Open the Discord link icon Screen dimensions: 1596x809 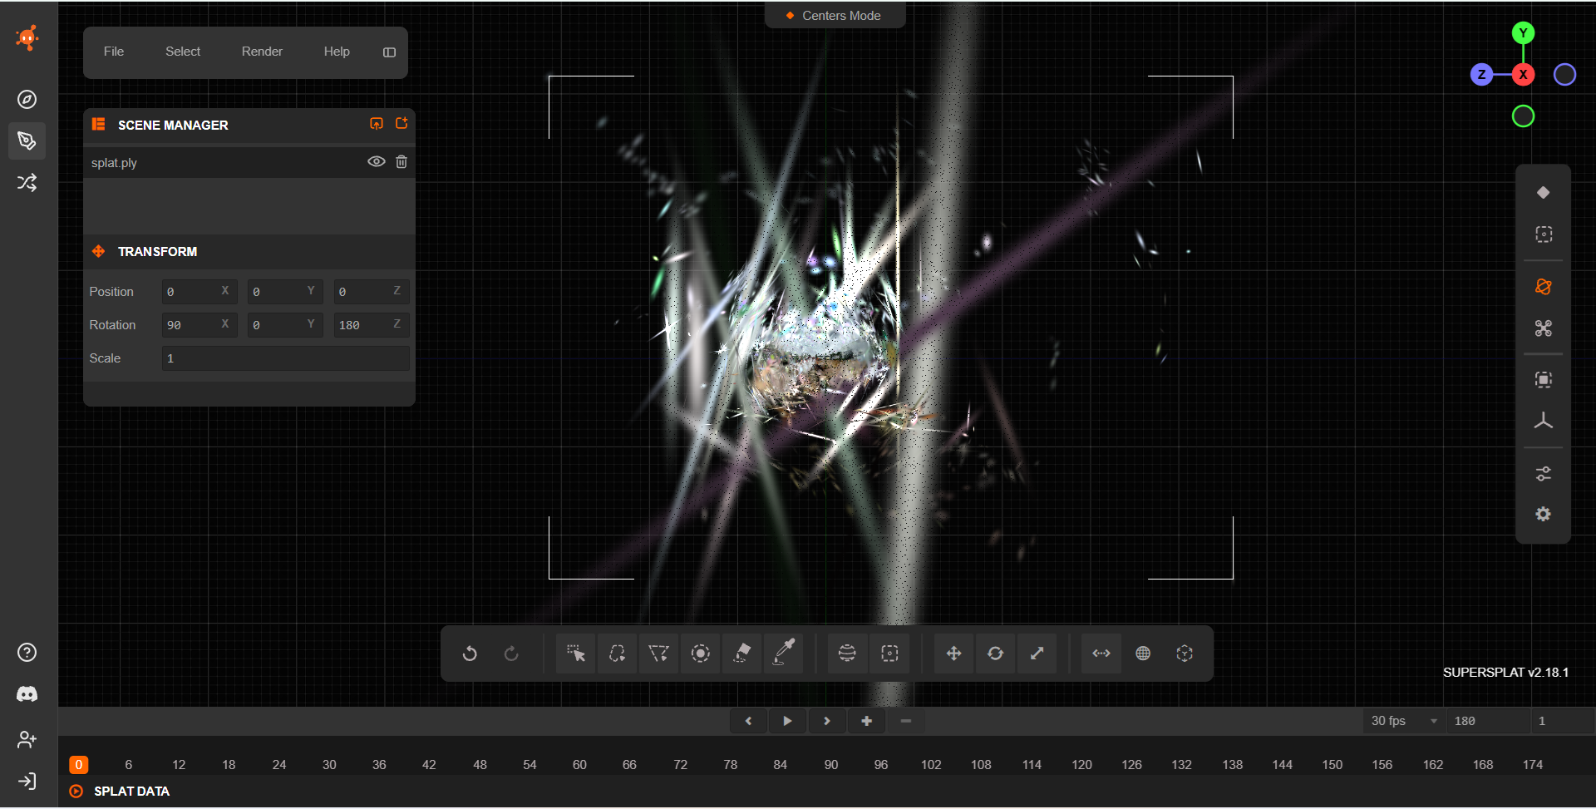pos(27,694)
